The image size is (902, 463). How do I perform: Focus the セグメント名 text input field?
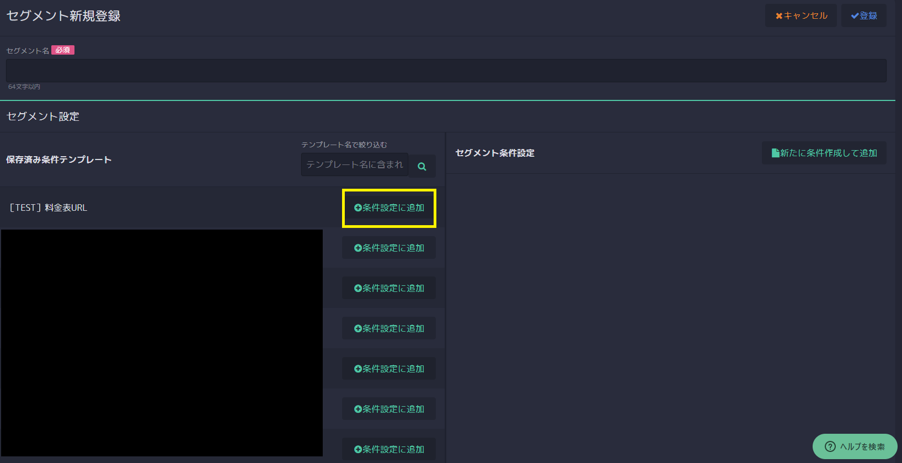point(446,71)
